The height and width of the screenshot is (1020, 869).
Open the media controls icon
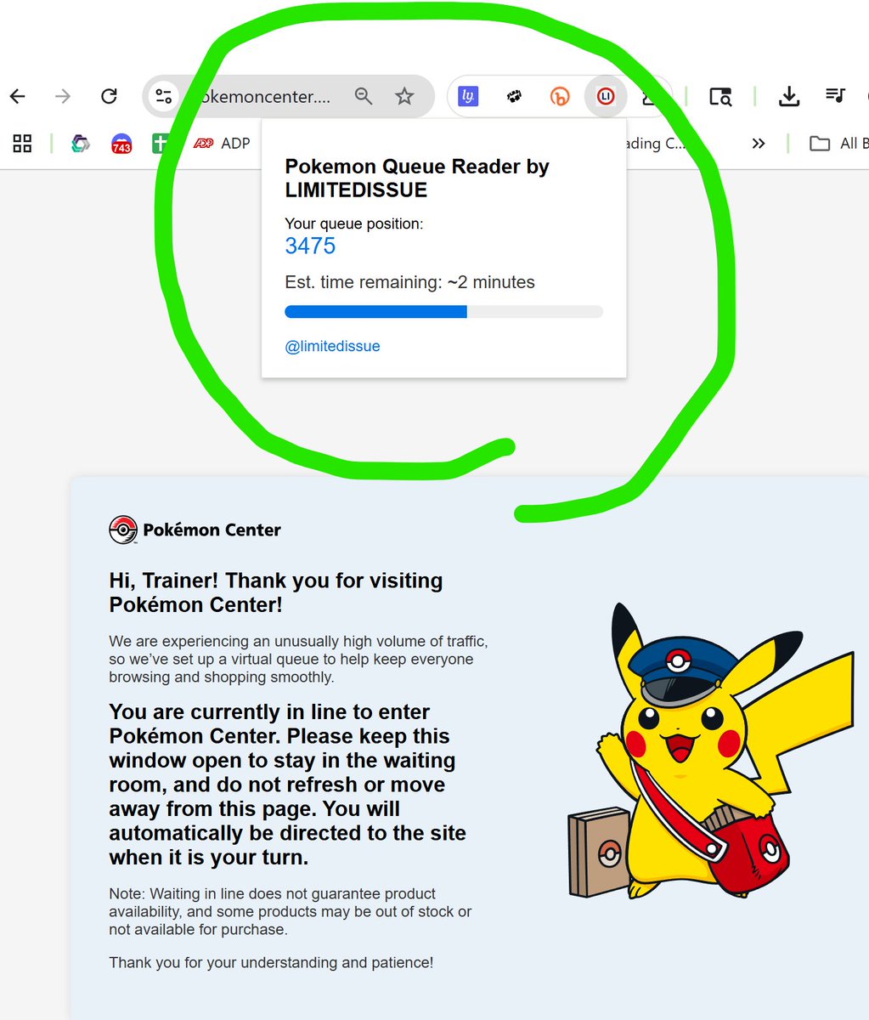[835, 96]
